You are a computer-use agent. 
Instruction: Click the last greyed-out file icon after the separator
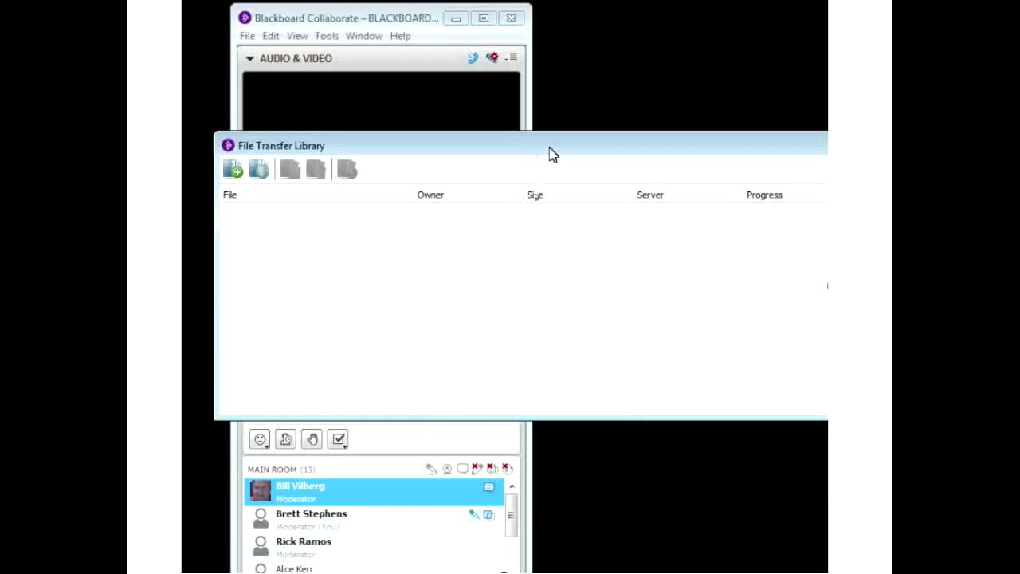pyautogui.click(x=347, y=169)
